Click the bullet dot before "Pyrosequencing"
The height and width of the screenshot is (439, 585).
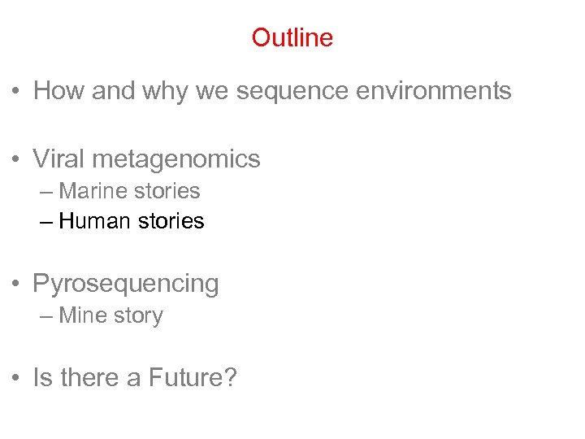(x=16, y=285)
